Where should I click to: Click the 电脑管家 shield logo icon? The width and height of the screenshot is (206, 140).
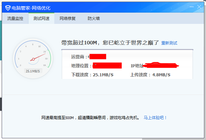[8, 8]
